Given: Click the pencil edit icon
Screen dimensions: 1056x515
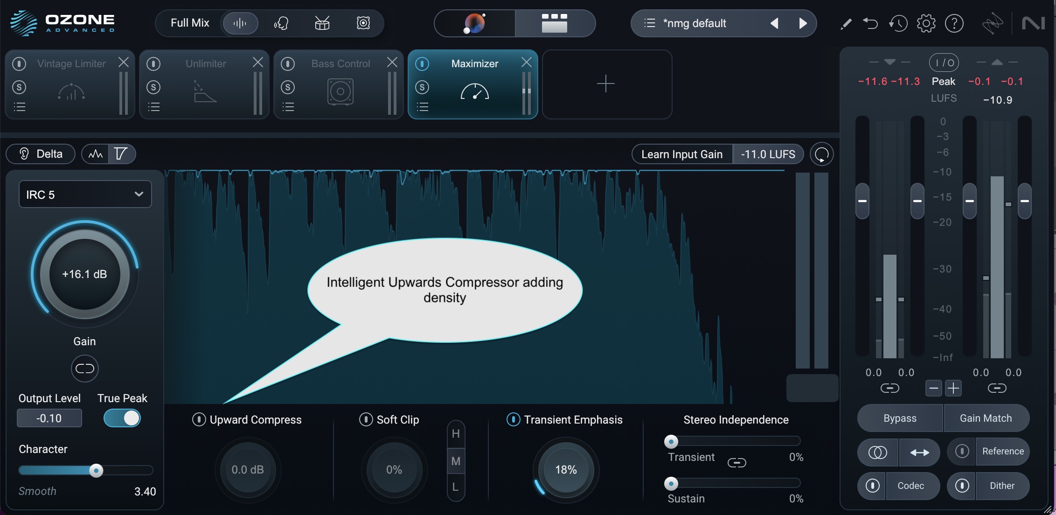Looking at the screenshot, I should [x=846, y=24].
